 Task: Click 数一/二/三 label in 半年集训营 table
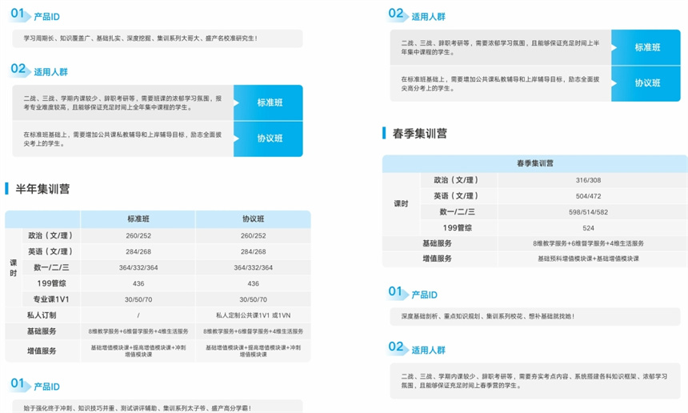[x=51, y=267]
